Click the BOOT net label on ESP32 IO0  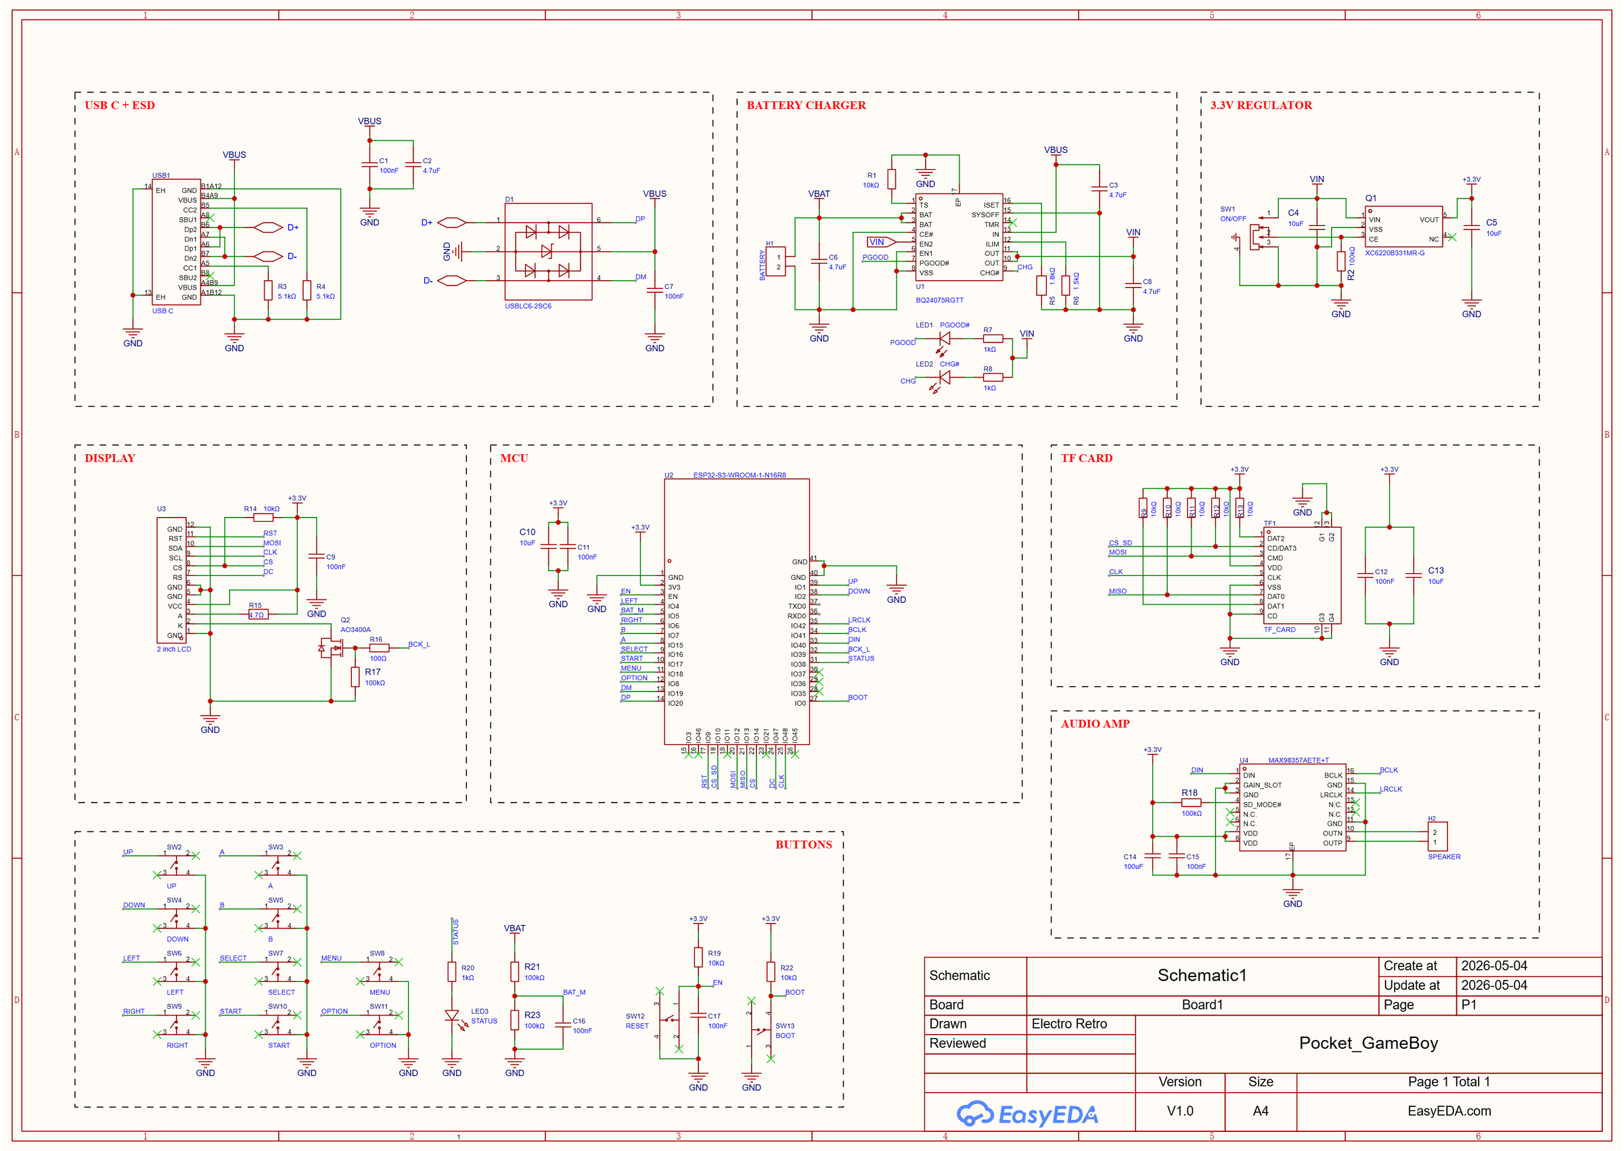857,698
